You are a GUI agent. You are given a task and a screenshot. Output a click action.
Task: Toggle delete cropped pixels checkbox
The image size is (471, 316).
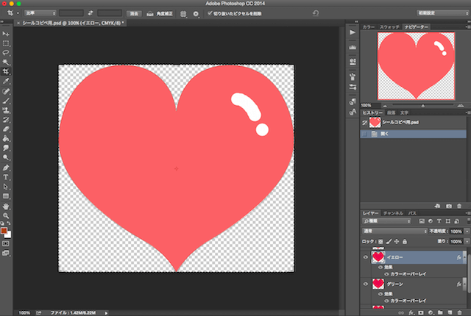(x=210, y=13)
